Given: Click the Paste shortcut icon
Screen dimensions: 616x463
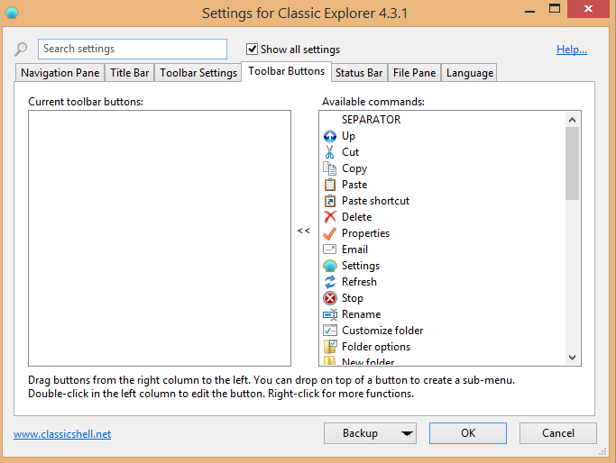Looking at the screenshot, I should point(329,201).
